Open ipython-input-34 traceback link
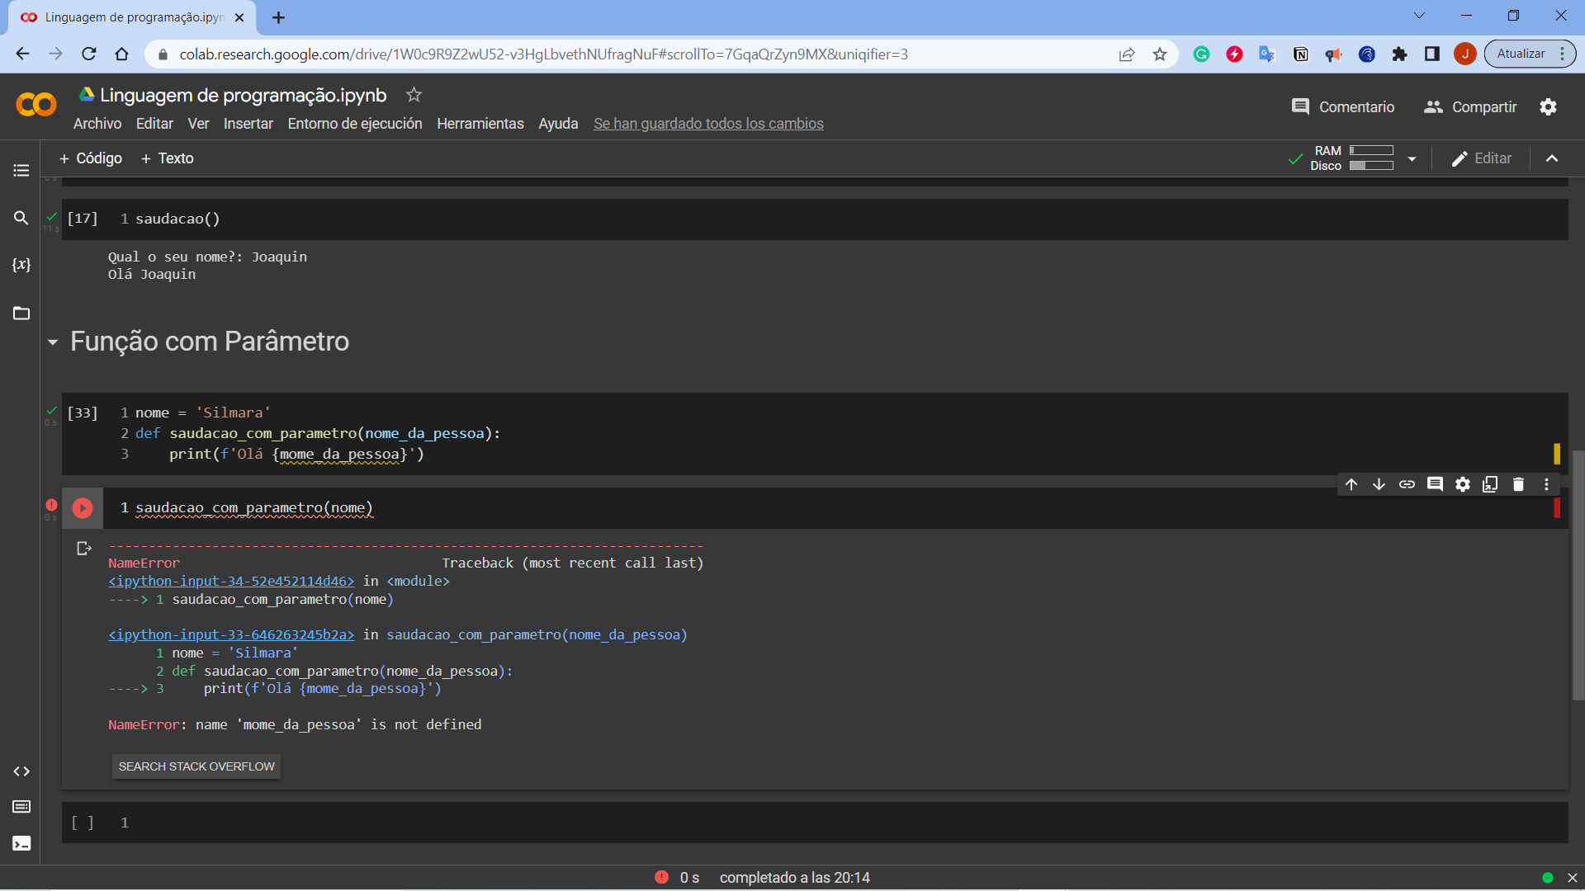1585x891 pixels. pyautogui.click(x=231, y=582)
